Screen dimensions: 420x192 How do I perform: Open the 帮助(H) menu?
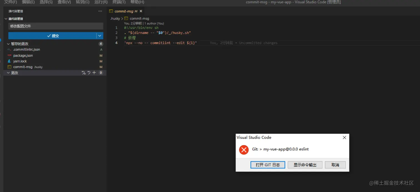[137, 2]
